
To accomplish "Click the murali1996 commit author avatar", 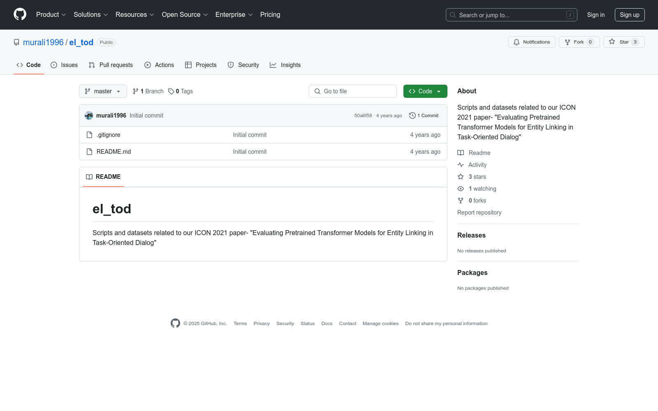I will pyautogui.click(x=89, y=115).
